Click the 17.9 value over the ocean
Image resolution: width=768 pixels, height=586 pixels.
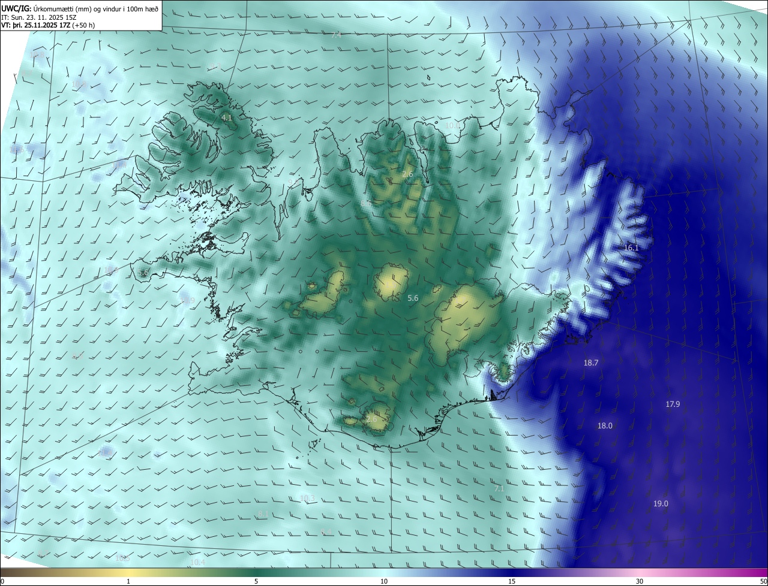click(673, 404)
